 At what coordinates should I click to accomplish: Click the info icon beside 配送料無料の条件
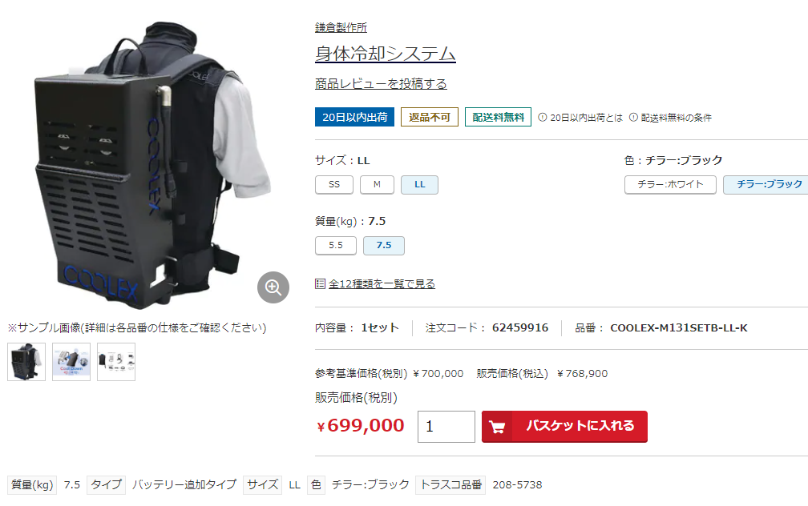[x=633, y=118]
